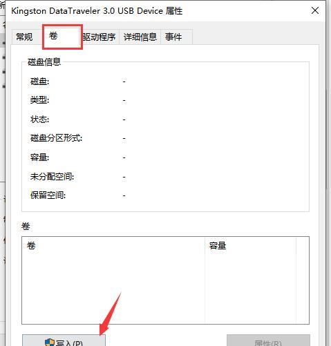Click the 磁盘信息 group box title

click(44, 61)
